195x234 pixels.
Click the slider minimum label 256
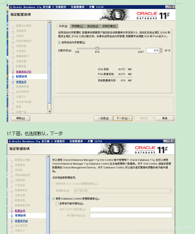(77, 52)
